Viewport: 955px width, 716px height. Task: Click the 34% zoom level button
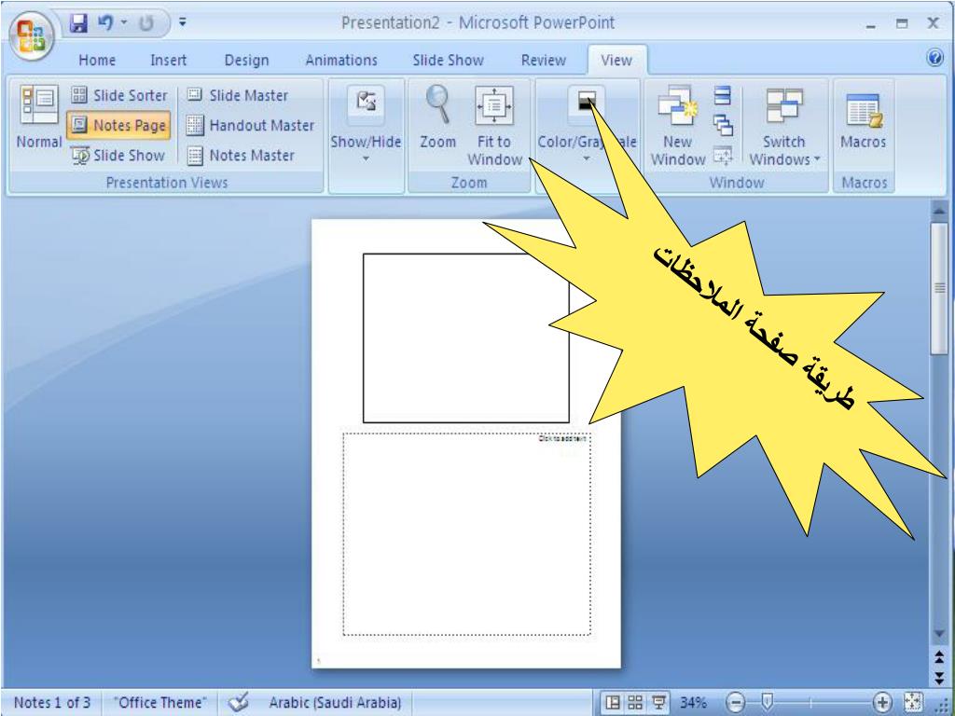point(693,703)
